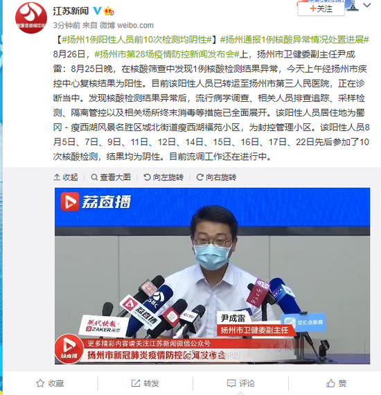
Task: Open the 江苏新闻 profile avatar
Action: pos(31,18)
